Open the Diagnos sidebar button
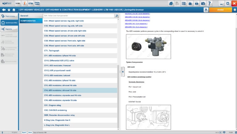 (9, 16)
